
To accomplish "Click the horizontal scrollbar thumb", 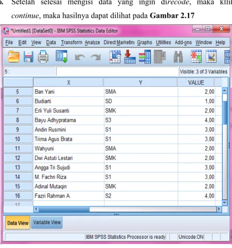I will pos(64,209).
